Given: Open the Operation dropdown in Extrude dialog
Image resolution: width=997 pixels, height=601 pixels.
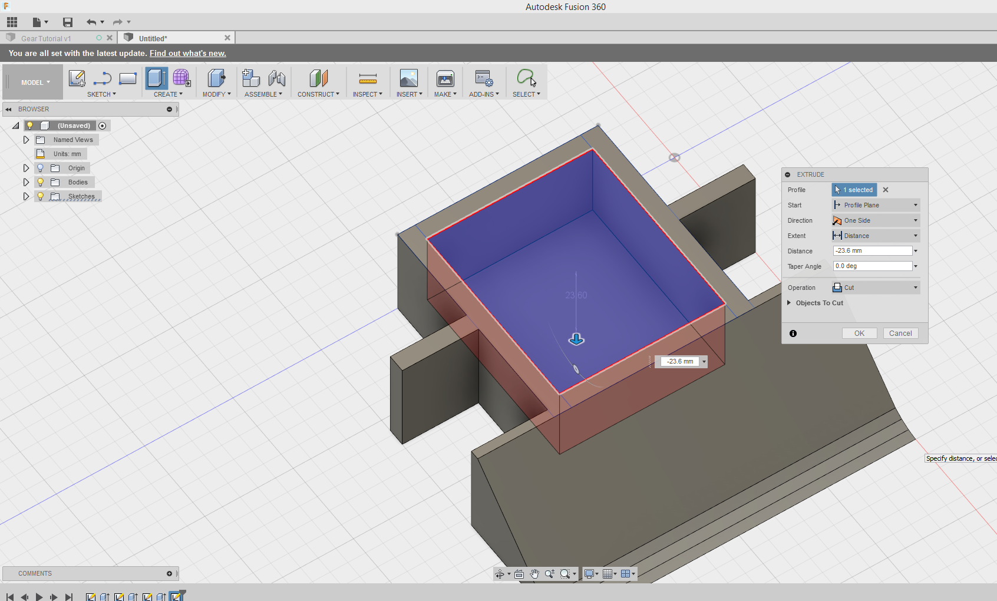Looking at the screenshot, I should 915,288.
